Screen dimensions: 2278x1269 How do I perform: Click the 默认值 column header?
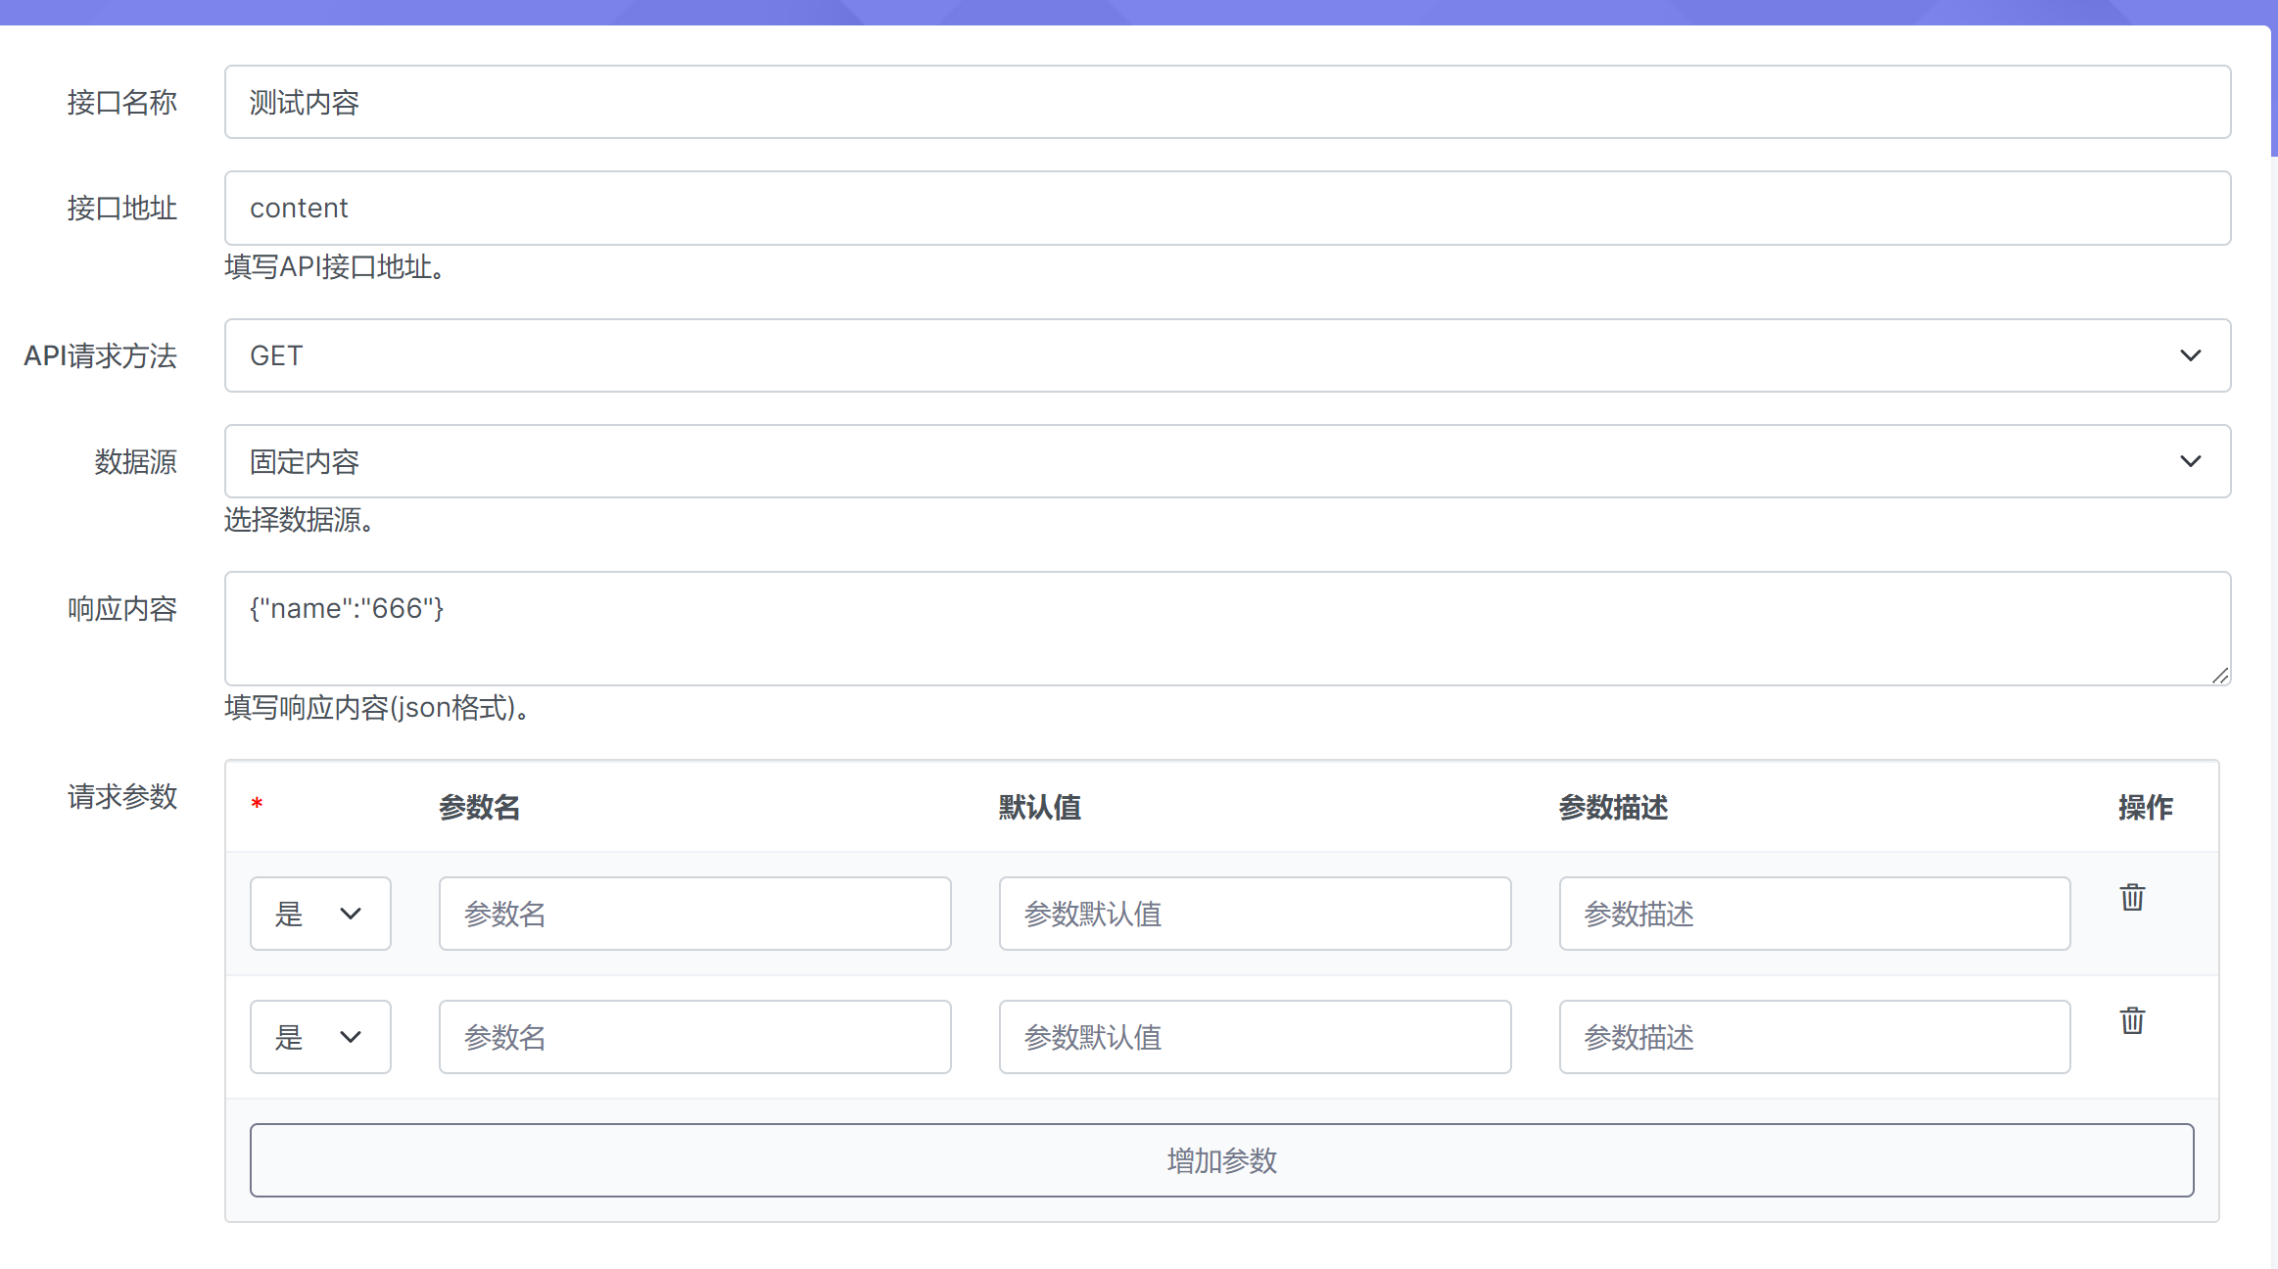[1039, 807]
